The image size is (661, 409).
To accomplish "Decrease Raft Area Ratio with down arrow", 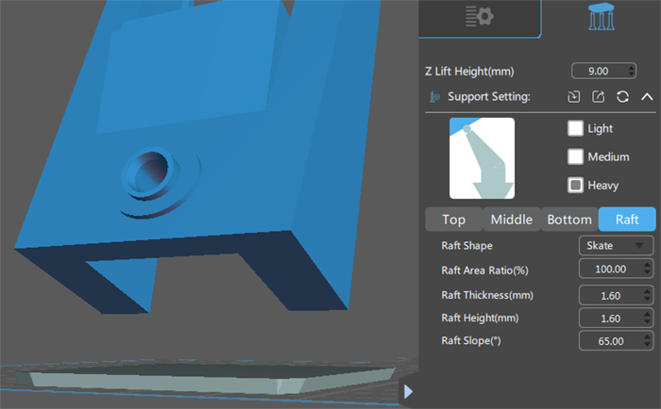I will pyautogui.click(x=648, y=273).
